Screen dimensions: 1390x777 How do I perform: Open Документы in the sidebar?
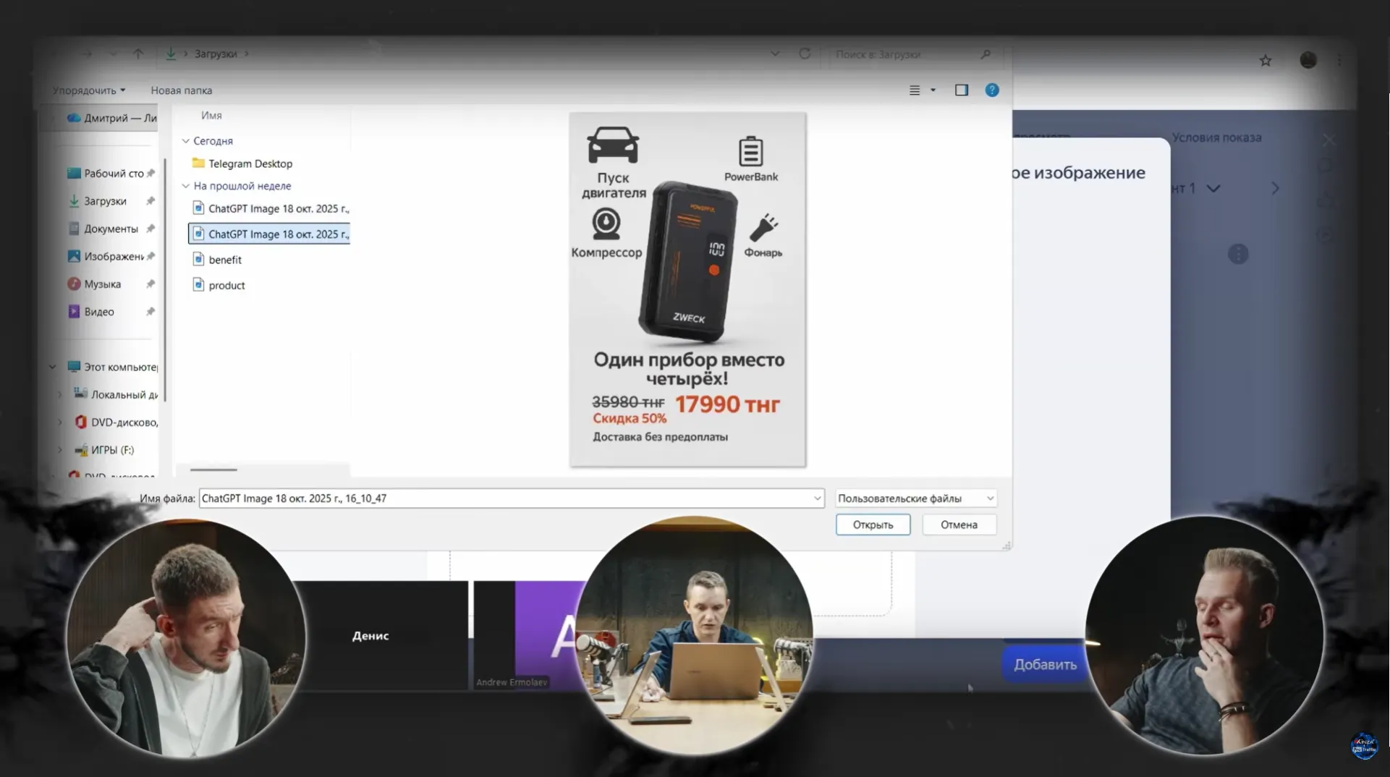[111, 229]
